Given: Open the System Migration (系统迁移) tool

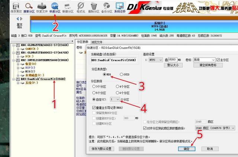Looking at the screenshot, I should click(120, 7).
